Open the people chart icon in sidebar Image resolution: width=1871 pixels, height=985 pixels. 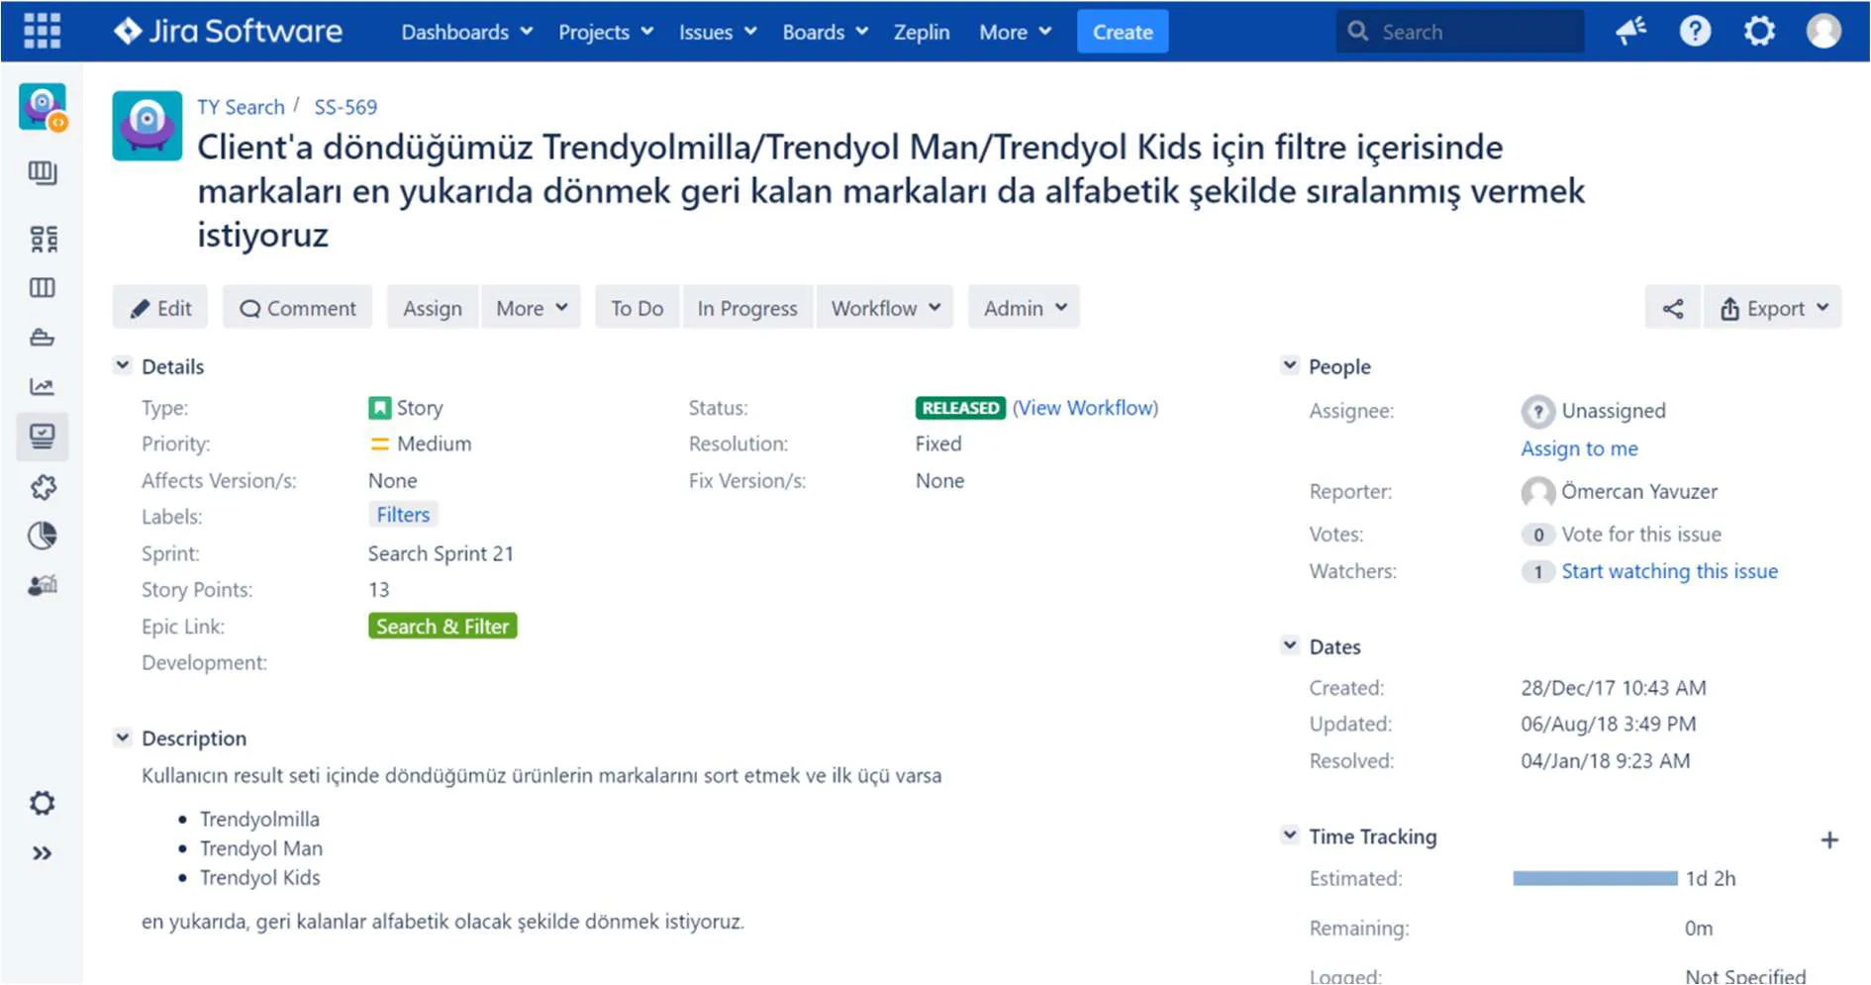(43, 586)
